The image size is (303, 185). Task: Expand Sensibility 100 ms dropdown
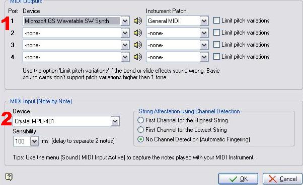[34, 141]
